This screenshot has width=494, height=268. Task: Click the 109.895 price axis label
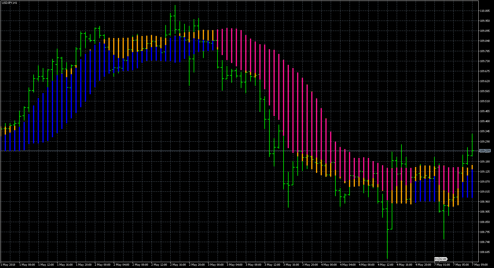pyautogui.click(x=485, y=31)
